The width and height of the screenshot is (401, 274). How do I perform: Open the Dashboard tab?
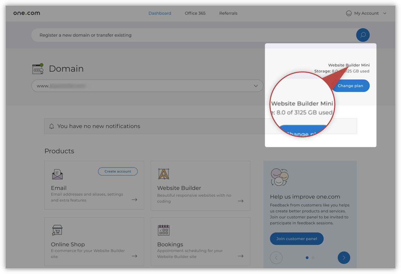[x=160, y=13]
